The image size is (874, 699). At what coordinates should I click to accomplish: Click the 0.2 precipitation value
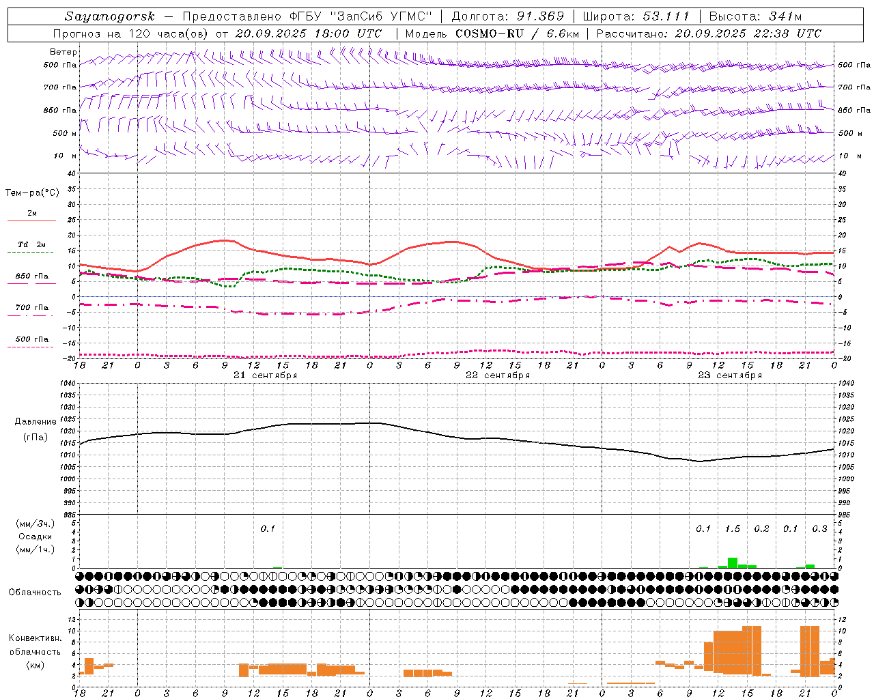761,529
